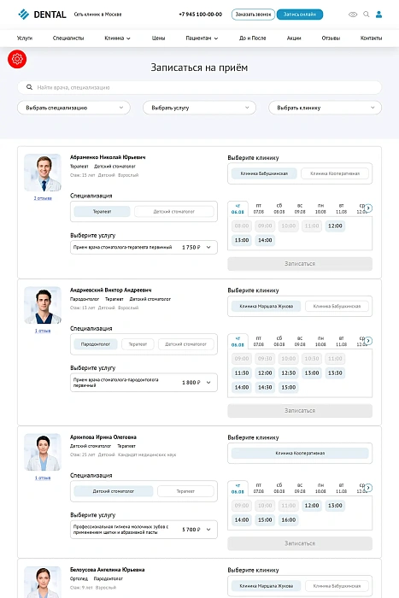399x598 pixels.
Task: Advance dates arrow for Архипова schedule
Action: click(368, 488)
